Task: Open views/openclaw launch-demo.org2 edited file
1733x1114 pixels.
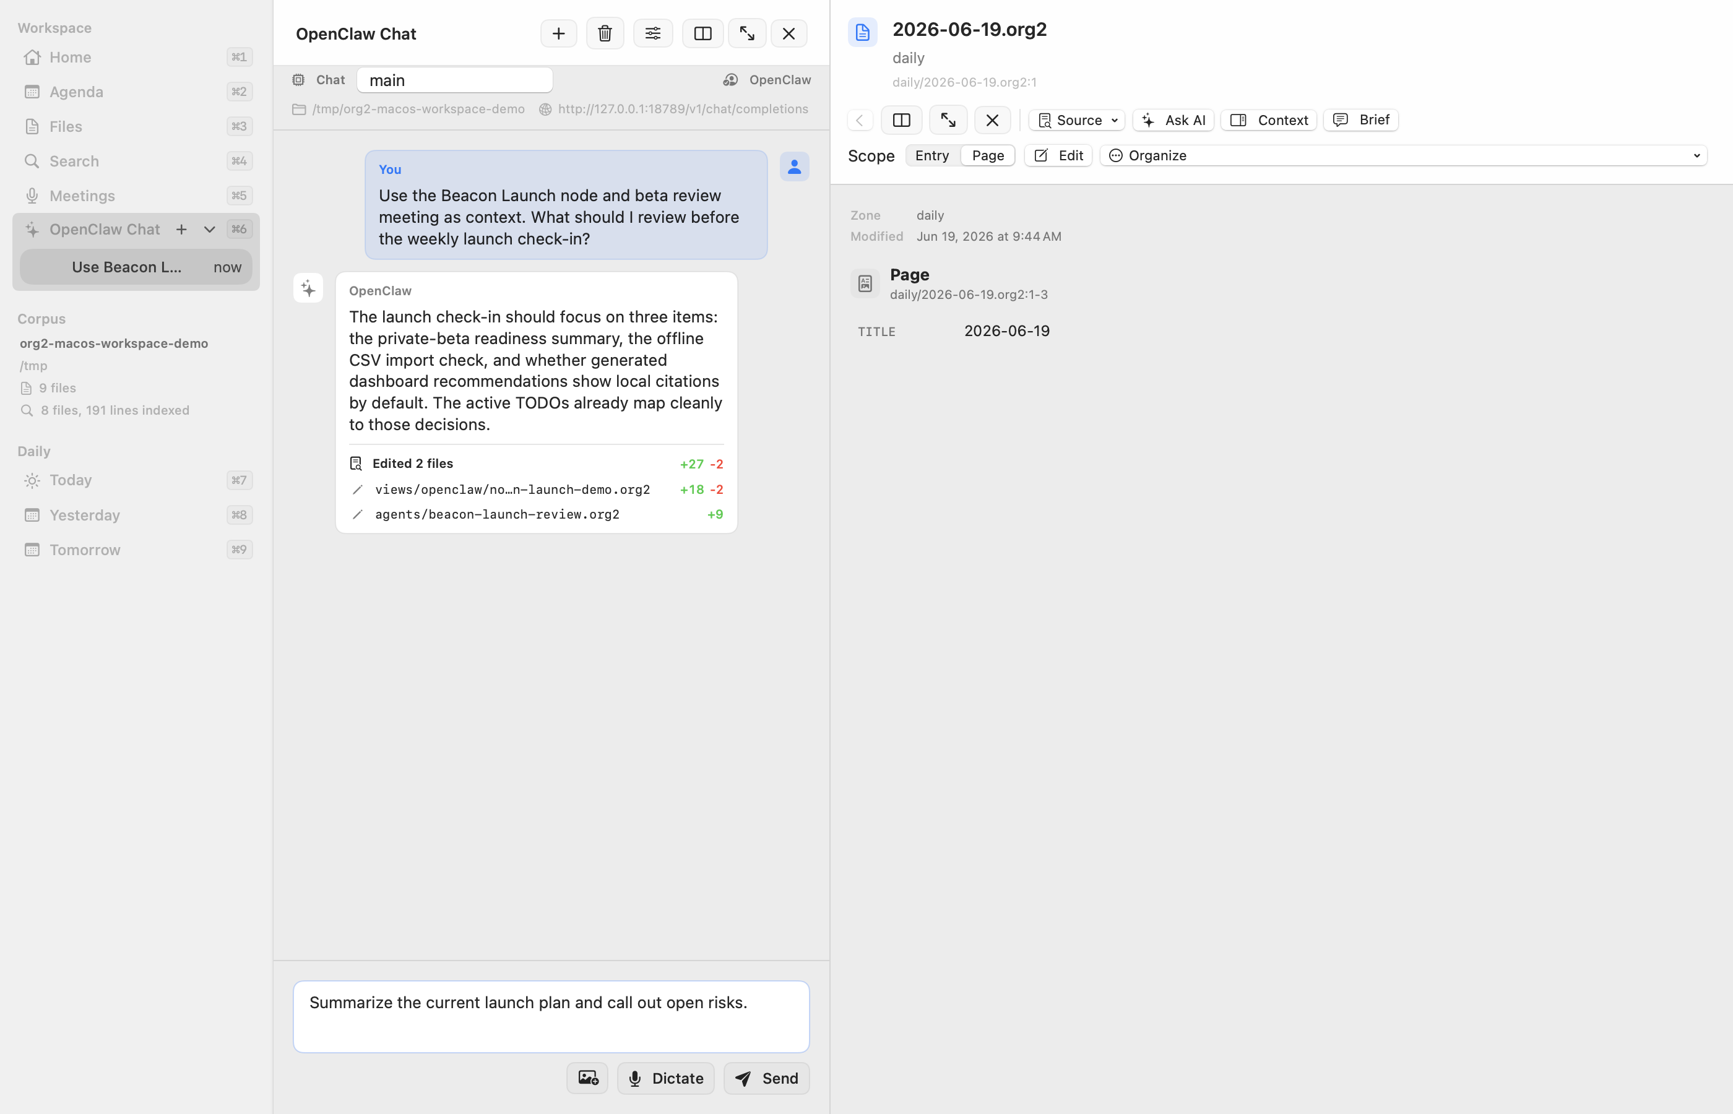Action: pyautogui.click(x=537, y=490)
